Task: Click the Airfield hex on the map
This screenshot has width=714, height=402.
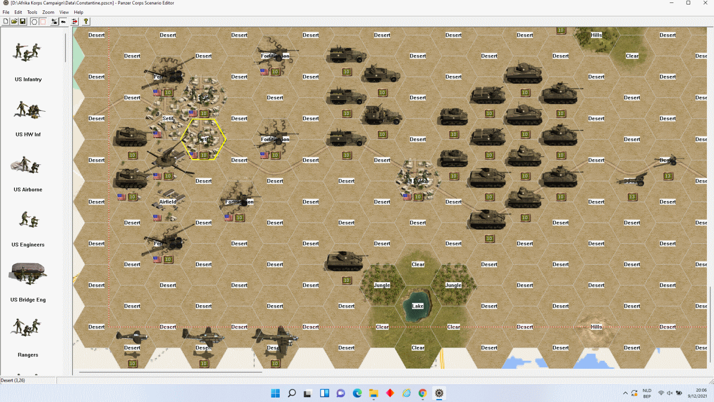Action: click(x=168, y=202)
